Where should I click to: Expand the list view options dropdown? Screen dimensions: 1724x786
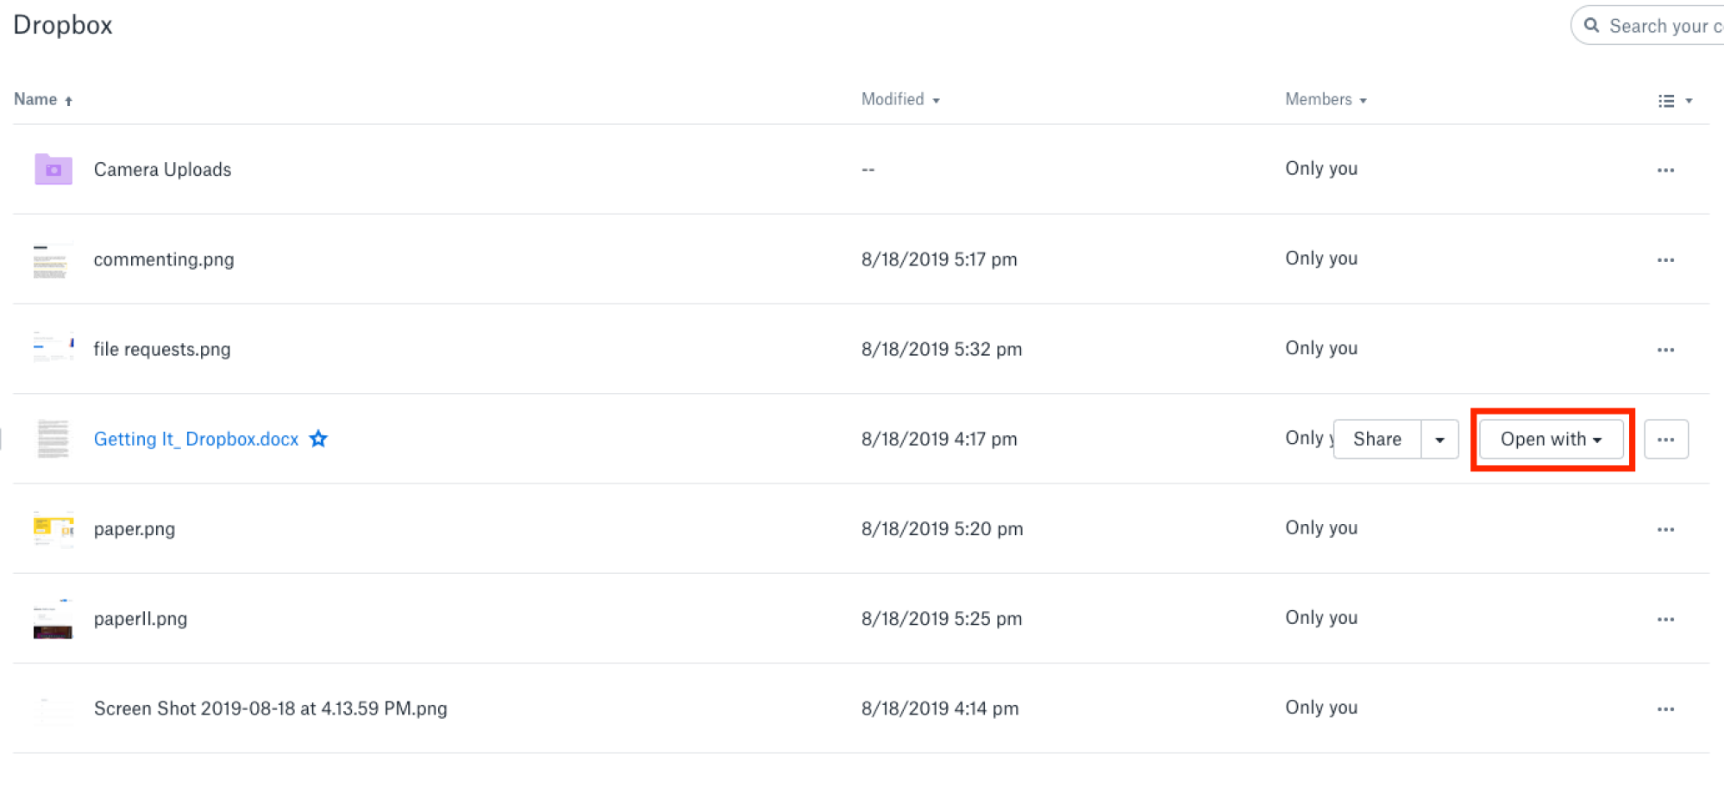click(1675, 101)
